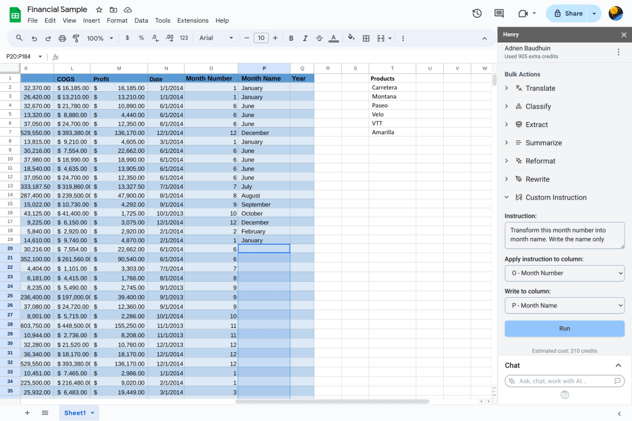632x421 pixels.
Task: Toggle italic formatting
Action: (x=305, y=38)
